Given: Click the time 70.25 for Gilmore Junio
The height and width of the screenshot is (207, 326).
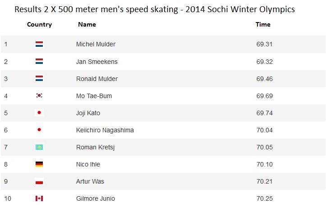Looking at the screenshot, I should [x=265, y=198].
